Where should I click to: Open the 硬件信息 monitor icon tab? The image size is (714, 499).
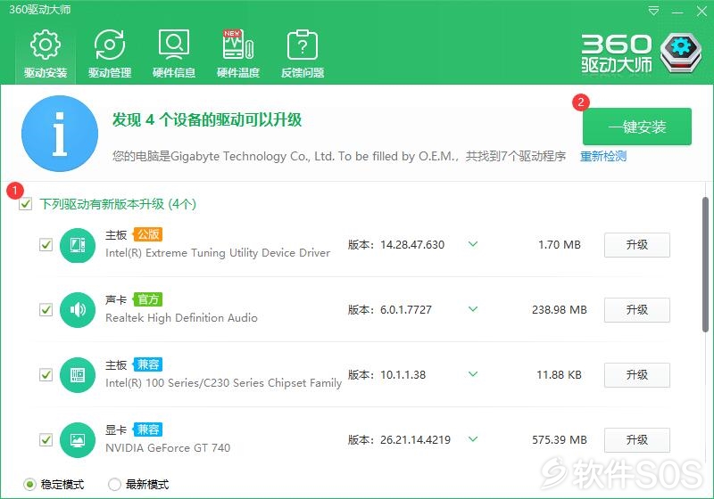tap(174, 53)
